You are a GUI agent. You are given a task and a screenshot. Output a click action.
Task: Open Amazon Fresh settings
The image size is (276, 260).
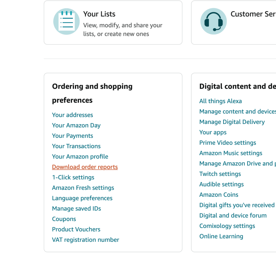click(83, 188)
